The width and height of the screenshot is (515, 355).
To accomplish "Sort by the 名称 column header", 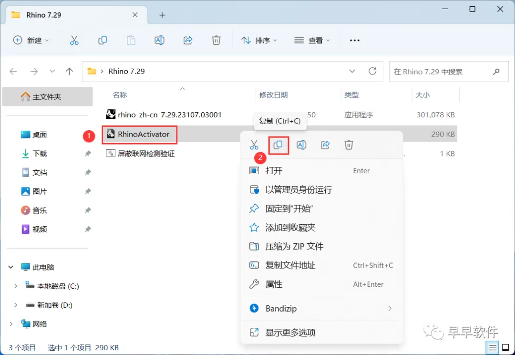I will coord(120,95).
